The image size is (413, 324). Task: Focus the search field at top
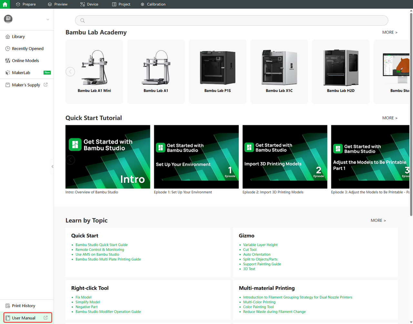(231, 20)
